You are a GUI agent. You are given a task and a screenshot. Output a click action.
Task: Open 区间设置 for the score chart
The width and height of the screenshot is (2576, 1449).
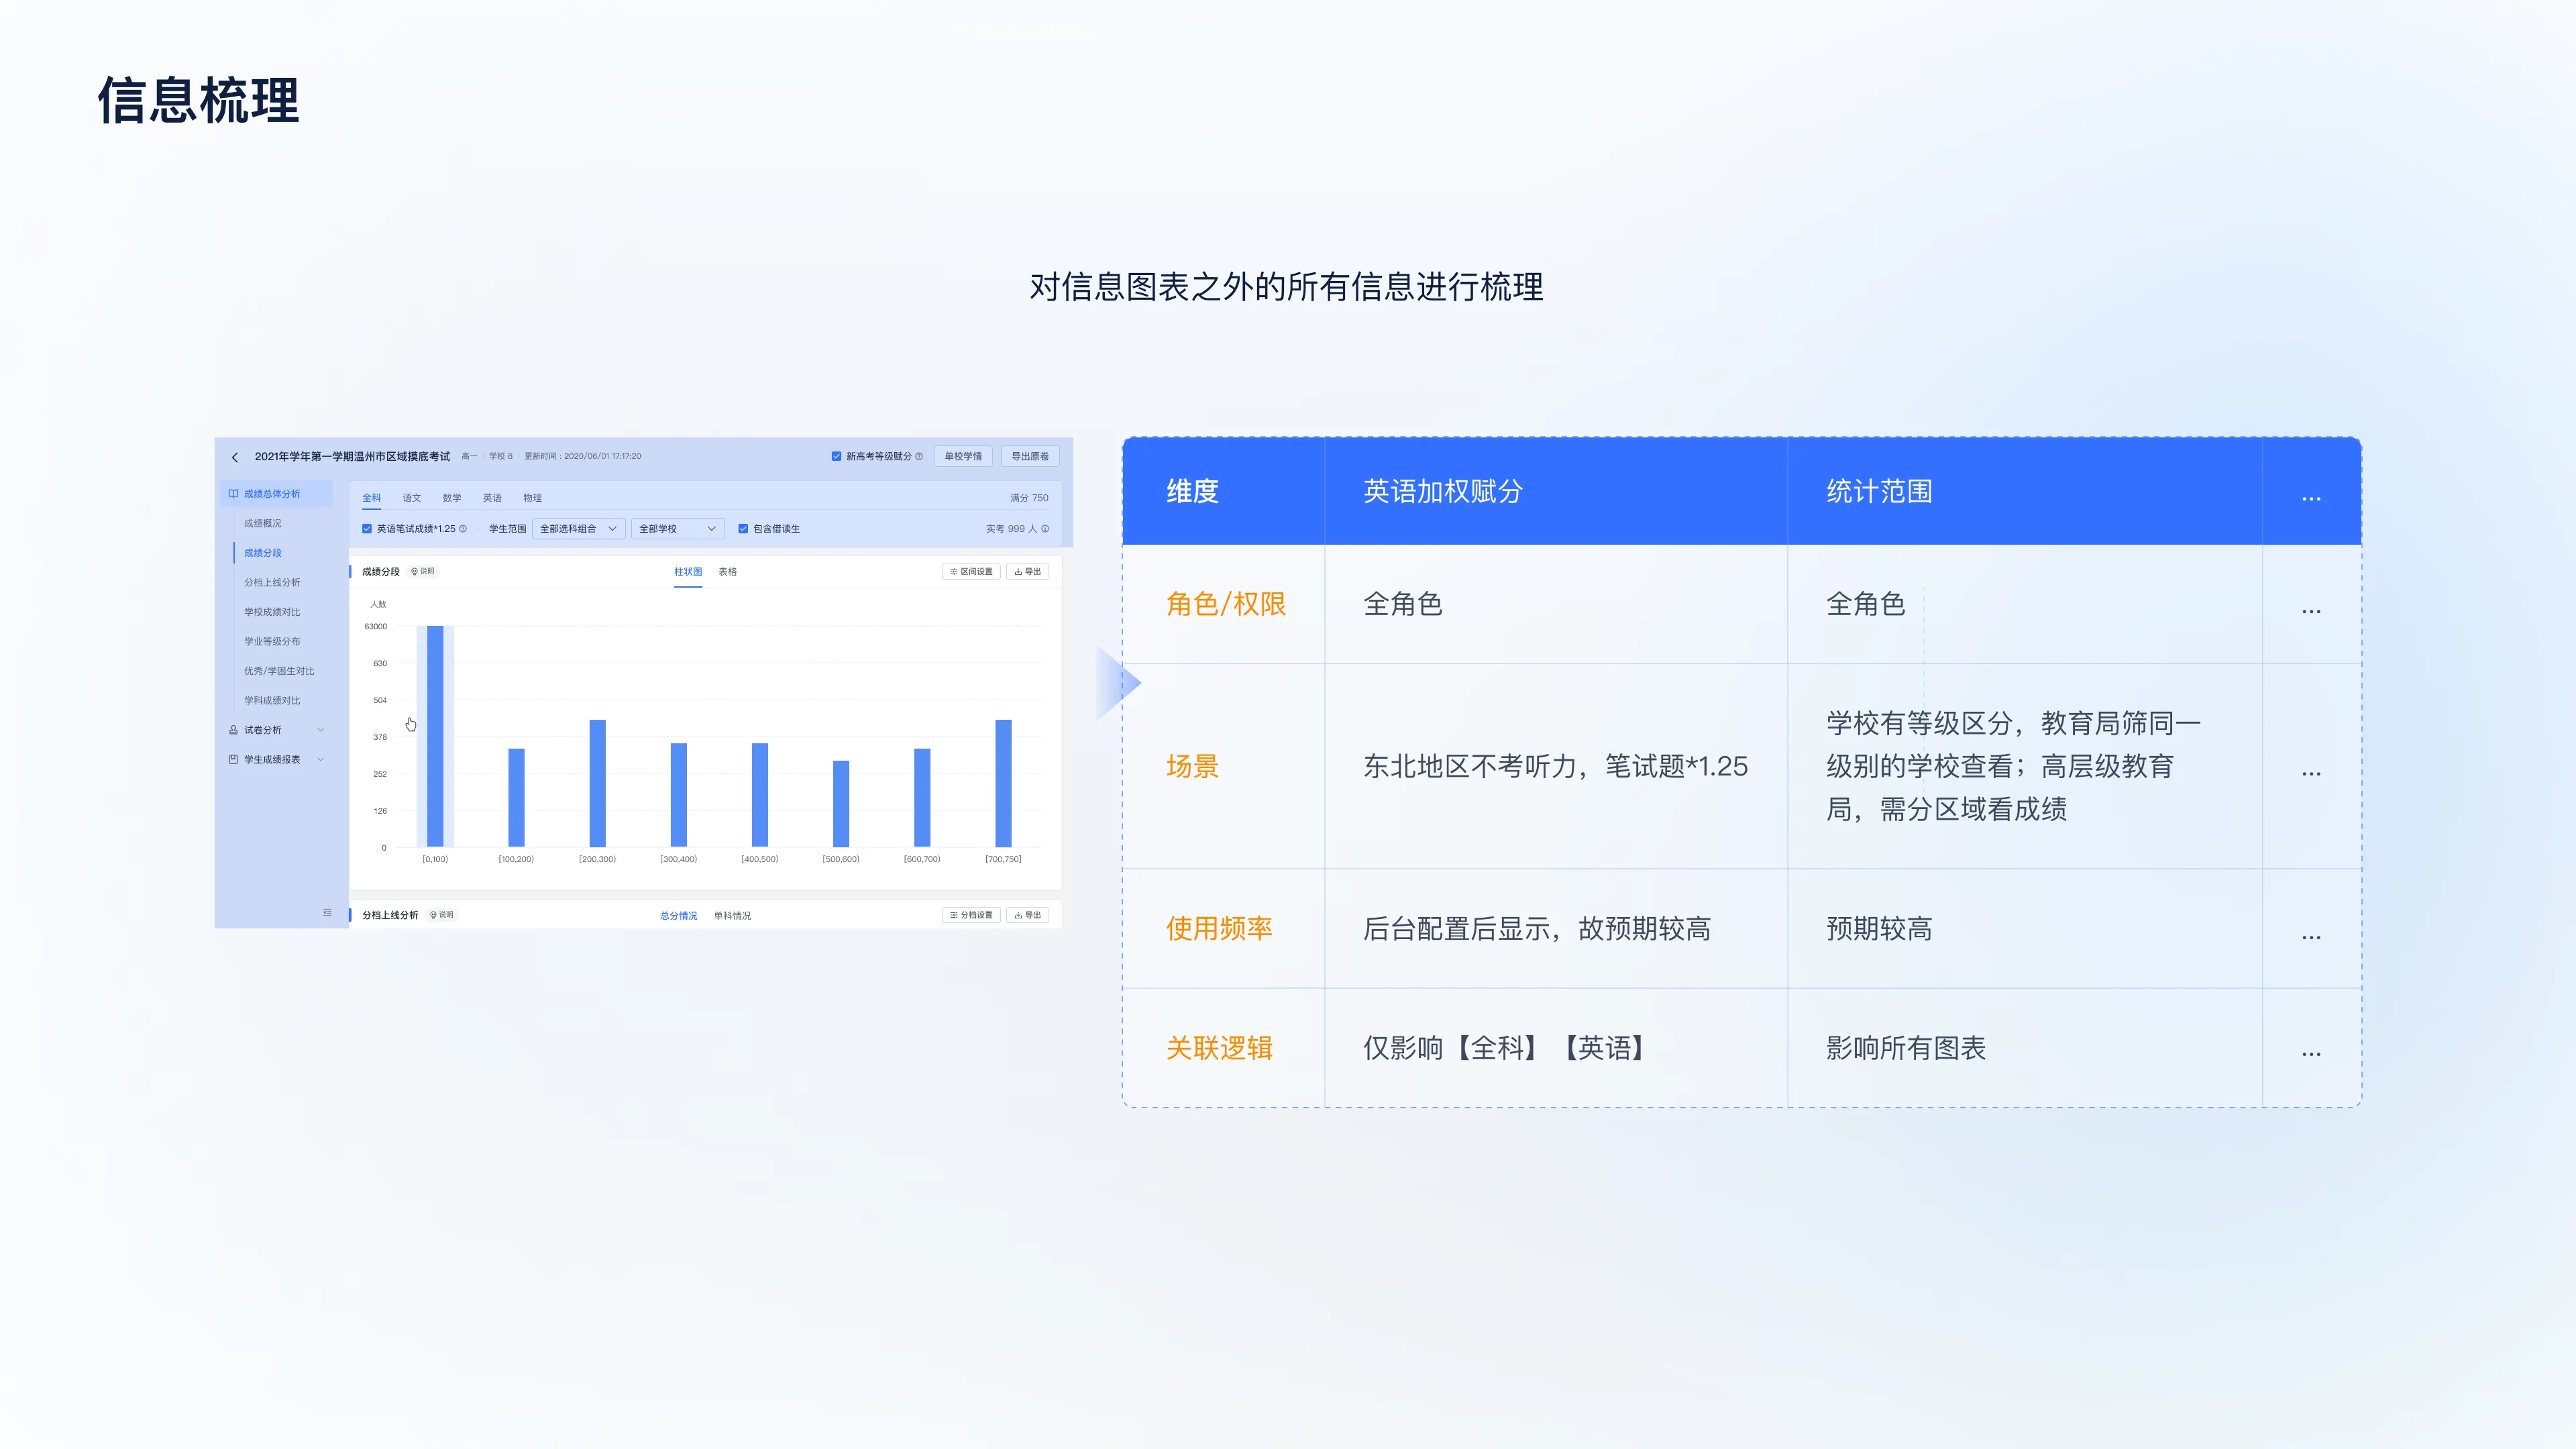[x=971, y=571]
